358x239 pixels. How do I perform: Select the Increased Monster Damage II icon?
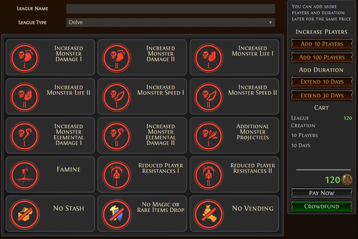(x=116, y=58)
